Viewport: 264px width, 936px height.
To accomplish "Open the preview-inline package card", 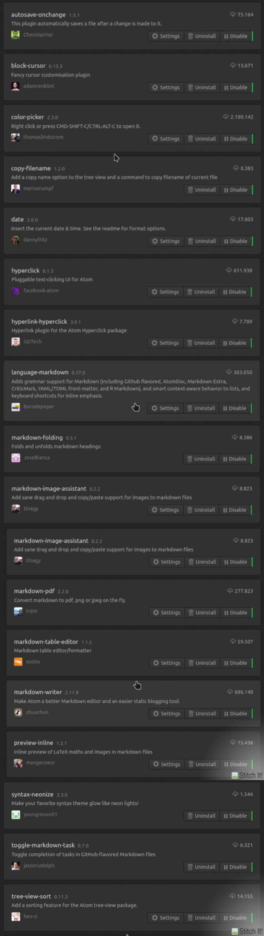I will click(133, 754).
